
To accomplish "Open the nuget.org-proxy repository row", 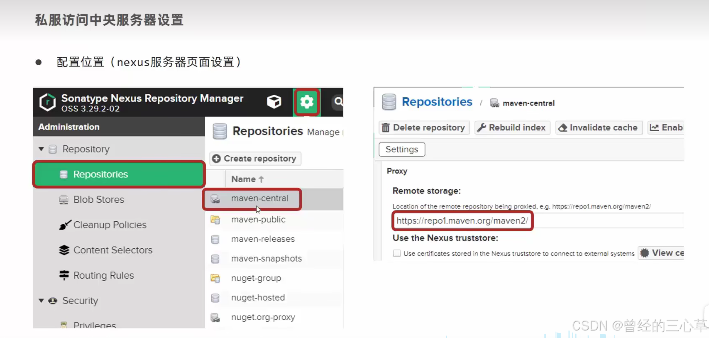I will tap(275, 317).
